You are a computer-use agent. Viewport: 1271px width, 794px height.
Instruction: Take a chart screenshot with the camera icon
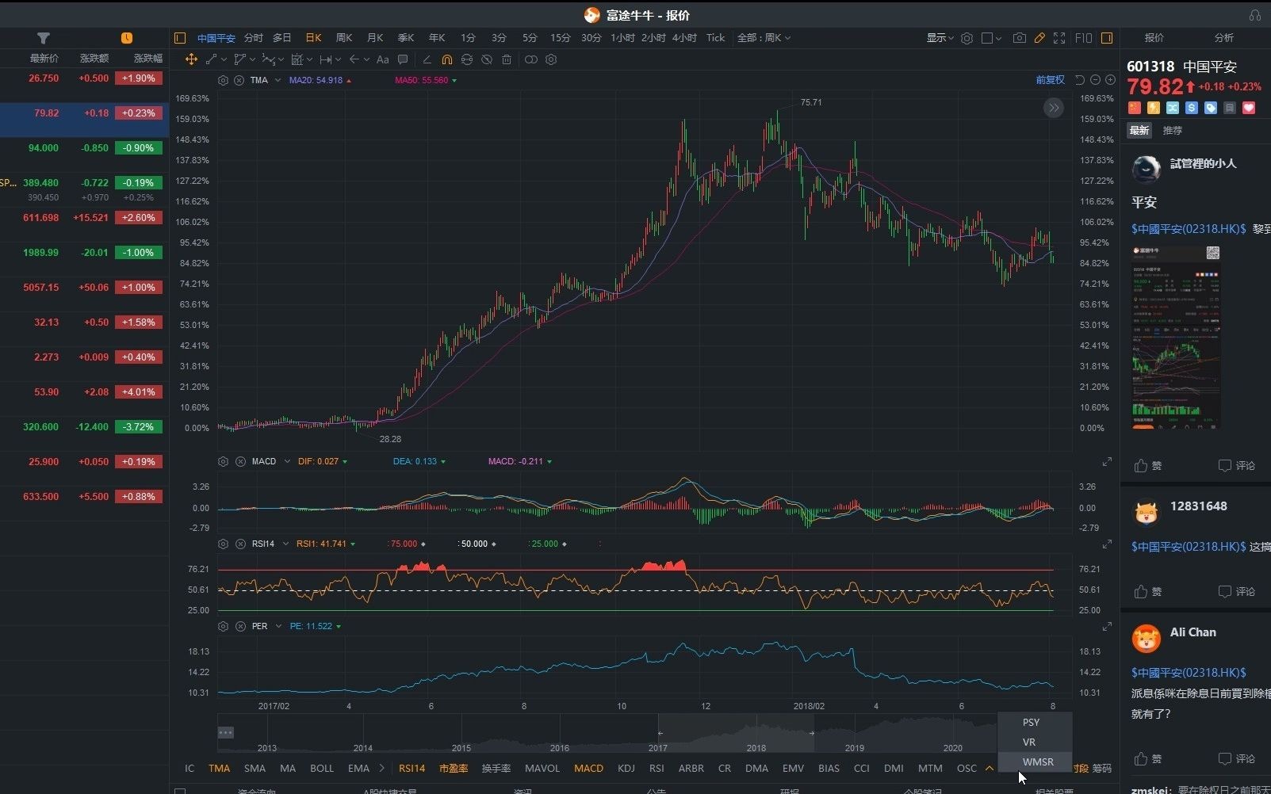[x=1019, y=37]
